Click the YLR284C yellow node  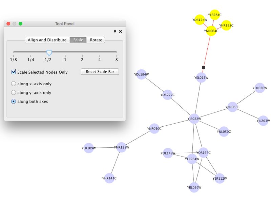click(x=215, y=15)
